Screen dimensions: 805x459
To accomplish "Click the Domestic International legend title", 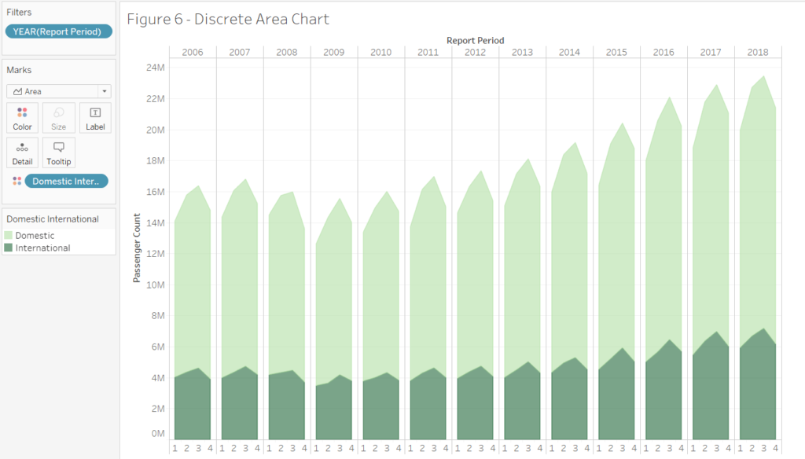I will [x=53, y=219].
